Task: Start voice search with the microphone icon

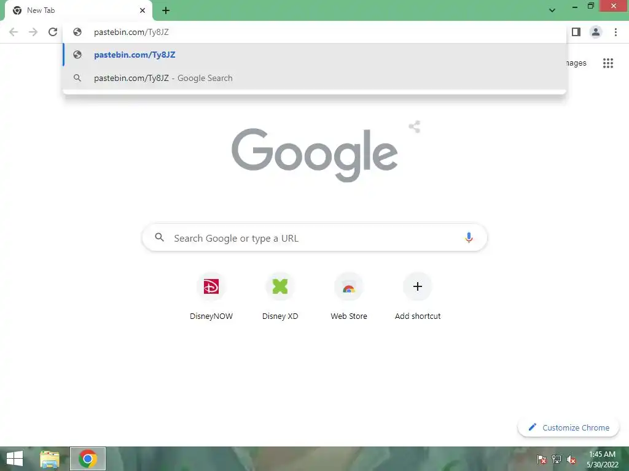Action: (469, 238)
